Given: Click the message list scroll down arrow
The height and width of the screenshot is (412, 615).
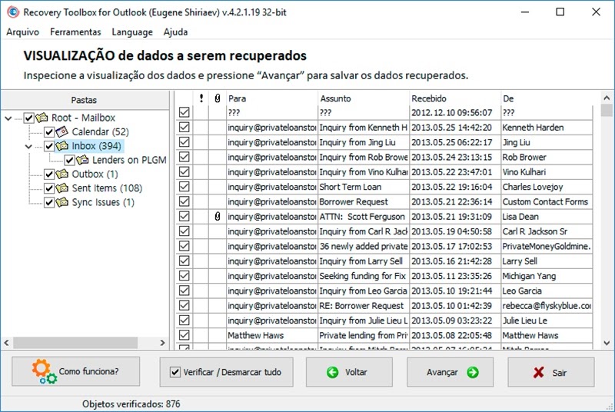Looking at the screenshot, I should (607, 343).
